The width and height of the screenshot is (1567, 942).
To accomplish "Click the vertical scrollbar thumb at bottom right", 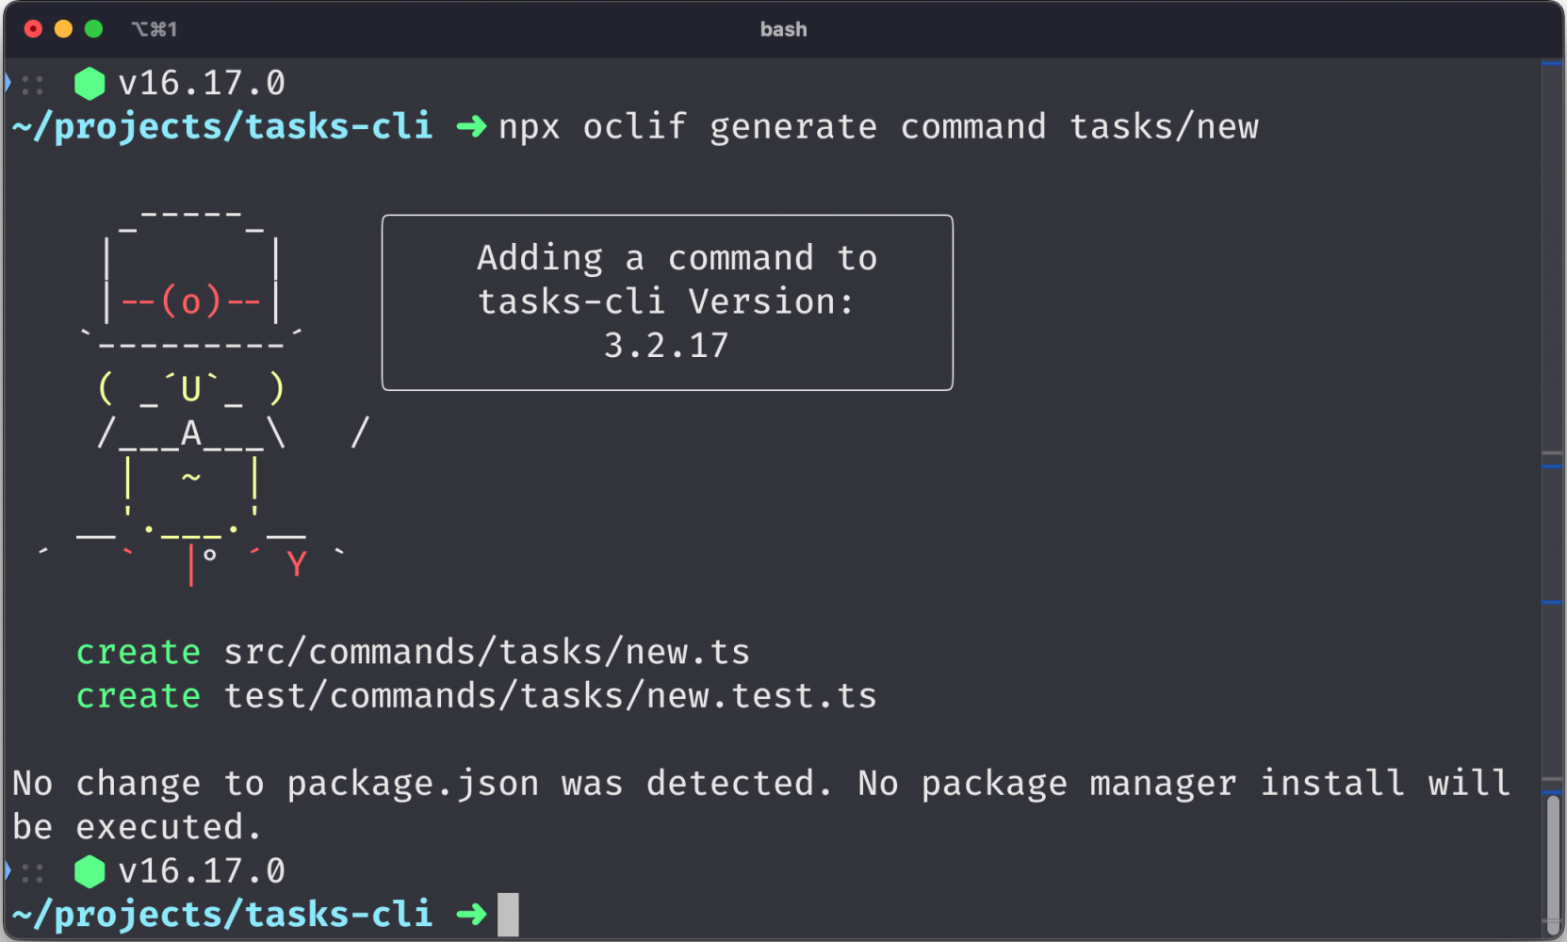I will pos(1553,863).
